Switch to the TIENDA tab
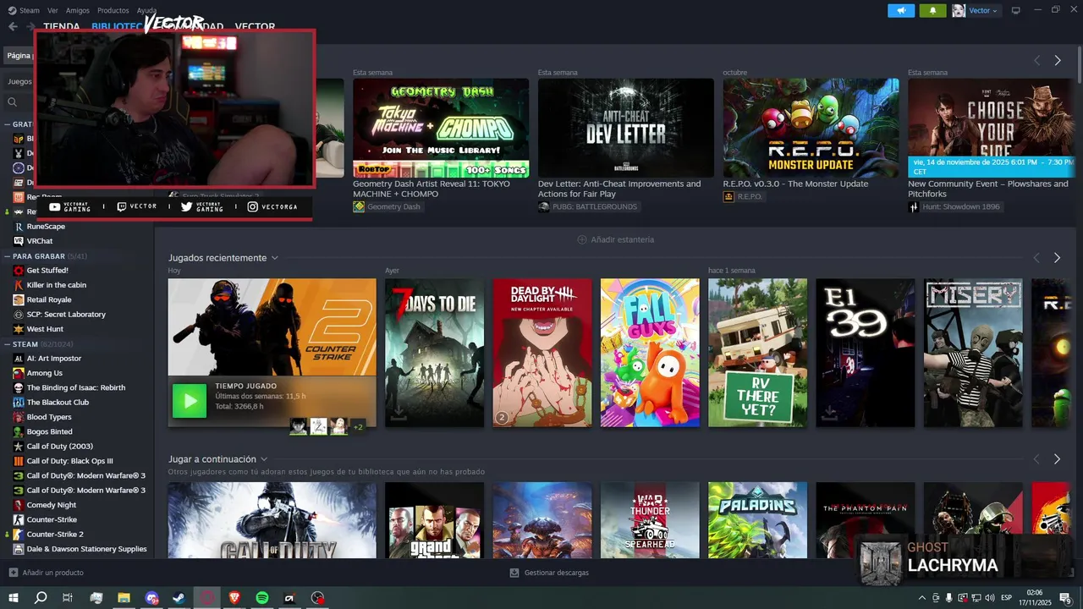Screen dimensions: 1083x609 pos(62,26)
